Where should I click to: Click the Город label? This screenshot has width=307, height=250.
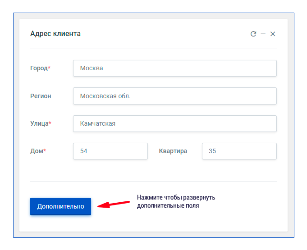click(x=39, y=68)
